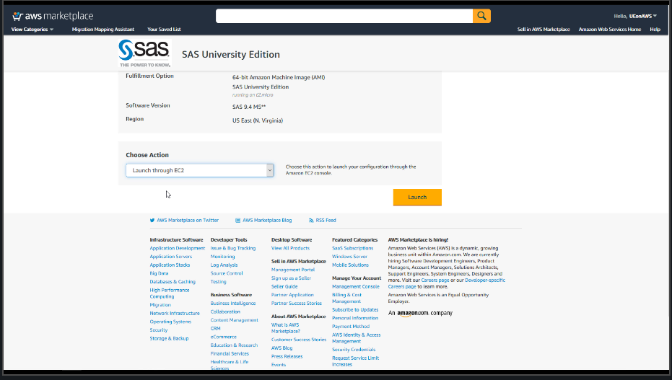Open the Press Releases link

(287, 356)
